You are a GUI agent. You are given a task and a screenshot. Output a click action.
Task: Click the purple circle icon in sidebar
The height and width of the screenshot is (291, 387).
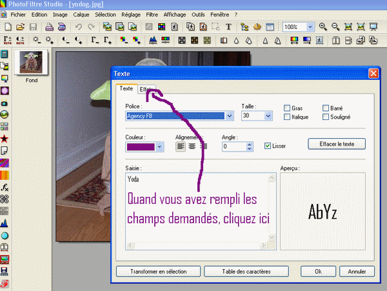(5, 90)
